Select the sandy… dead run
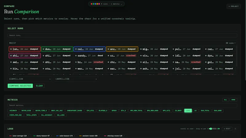 [x=89, y=56]
